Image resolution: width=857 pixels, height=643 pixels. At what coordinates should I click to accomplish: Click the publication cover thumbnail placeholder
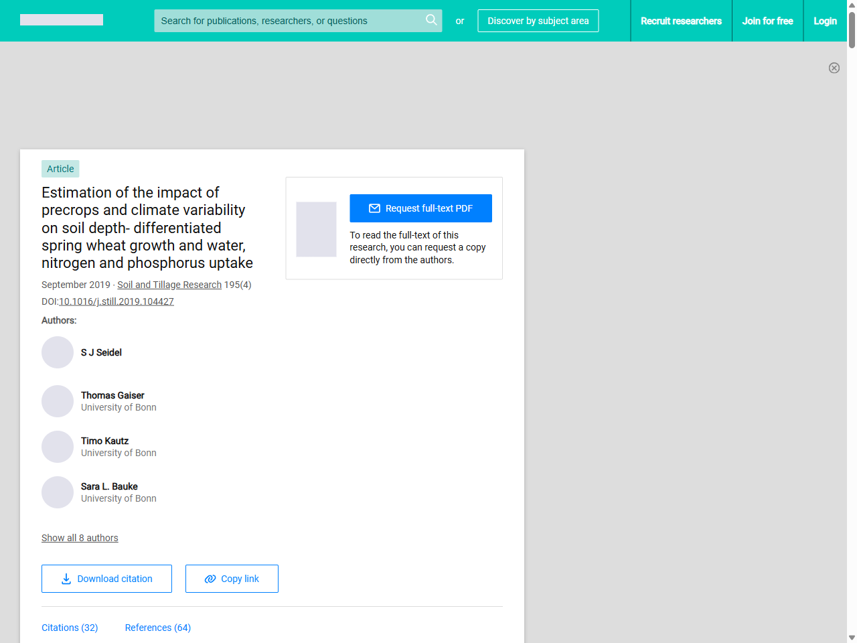click(316, 229)
